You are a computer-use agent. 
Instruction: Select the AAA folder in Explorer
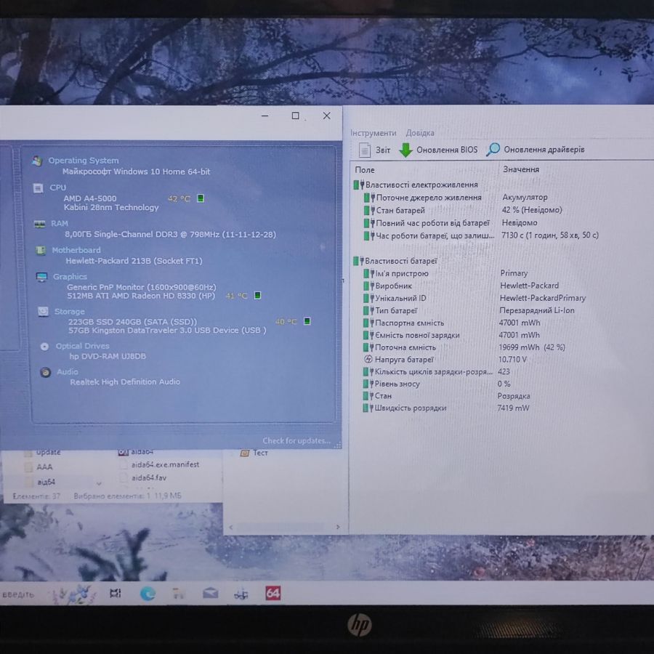click(44, 467)
